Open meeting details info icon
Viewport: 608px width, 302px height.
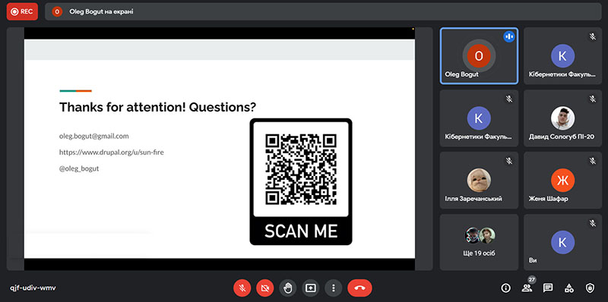[x=505, y=288]
